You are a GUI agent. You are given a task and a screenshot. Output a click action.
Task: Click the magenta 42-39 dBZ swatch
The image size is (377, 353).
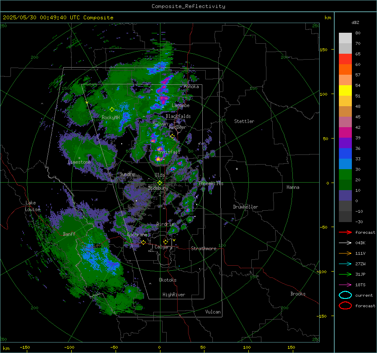click(345, 133)
